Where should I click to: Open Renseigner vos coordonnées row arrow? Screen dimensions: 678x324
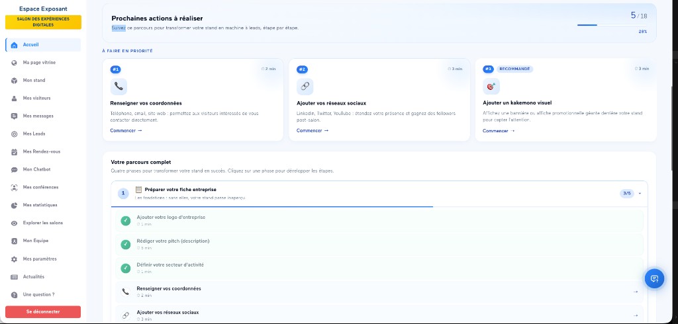635,292
